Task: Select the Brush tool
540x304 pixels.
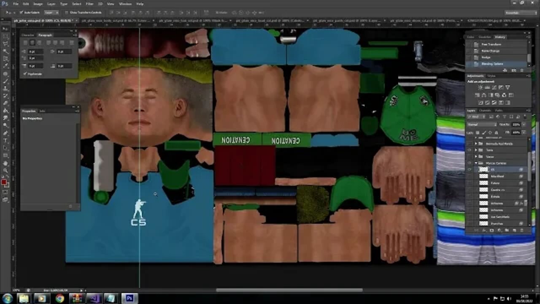Action: click(x=5, y=81)
